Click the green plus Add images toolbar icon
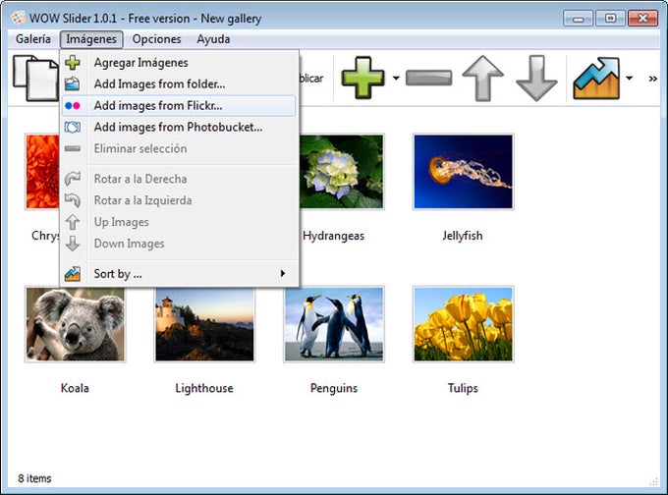 point(362,78)
